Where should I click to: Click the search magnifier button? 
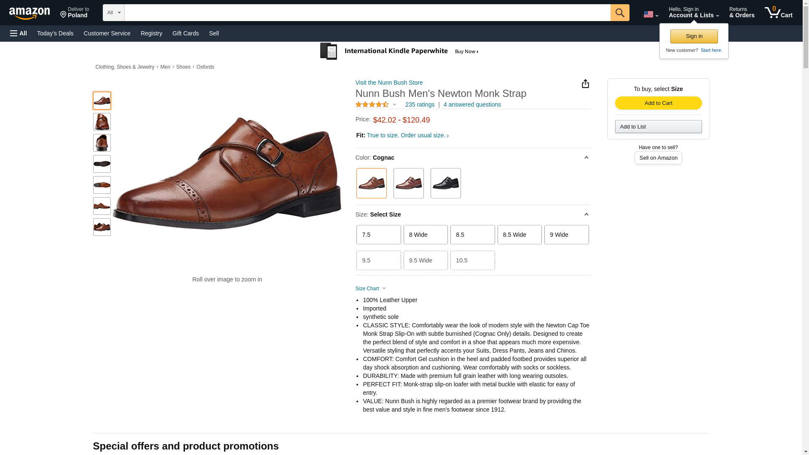[x=619, y=13]
